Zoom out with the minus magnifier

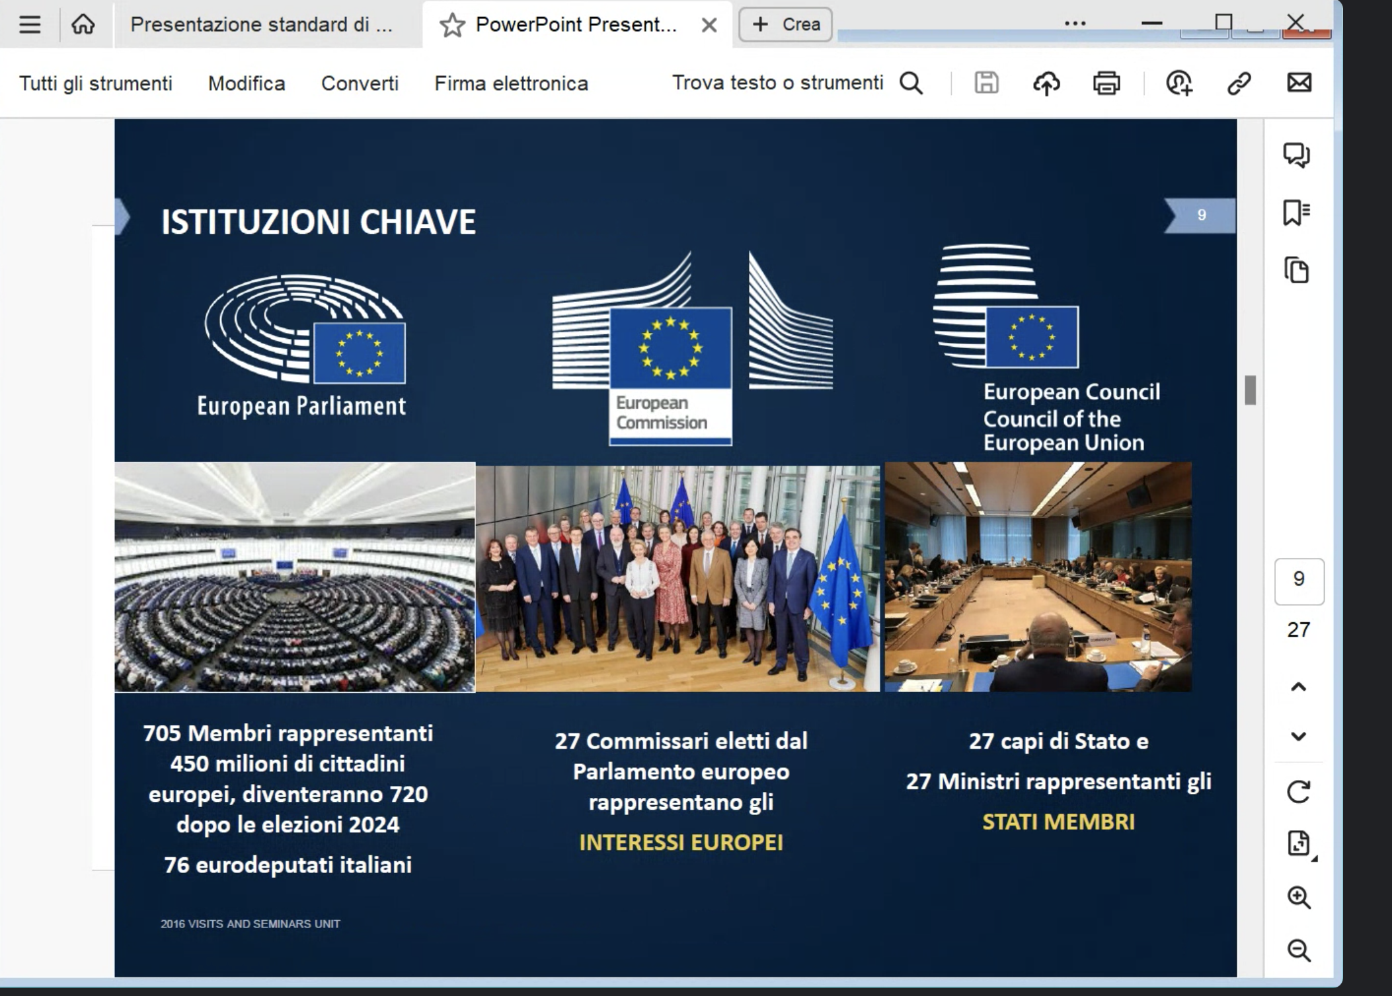click(1299, 950)
